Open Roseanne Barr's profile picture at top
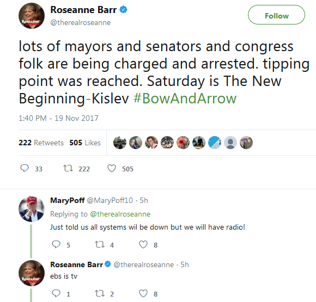This screenshot has height=302, width=316. (32, 16)
